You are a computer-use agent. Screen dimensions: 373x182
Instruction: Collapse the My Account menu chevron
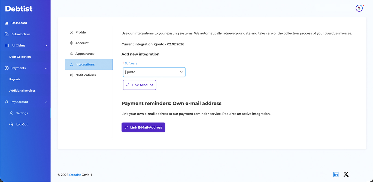pos(46,102)
